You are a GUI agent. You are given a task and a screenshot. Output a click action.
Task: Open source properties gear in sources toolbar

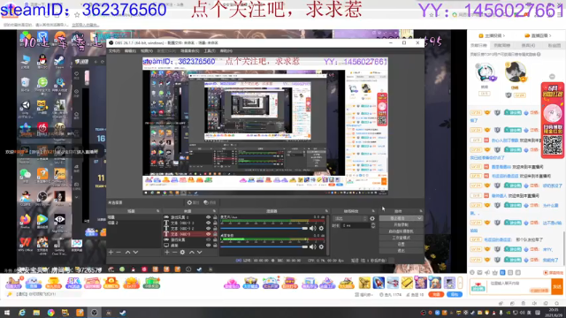click(183, 253)
